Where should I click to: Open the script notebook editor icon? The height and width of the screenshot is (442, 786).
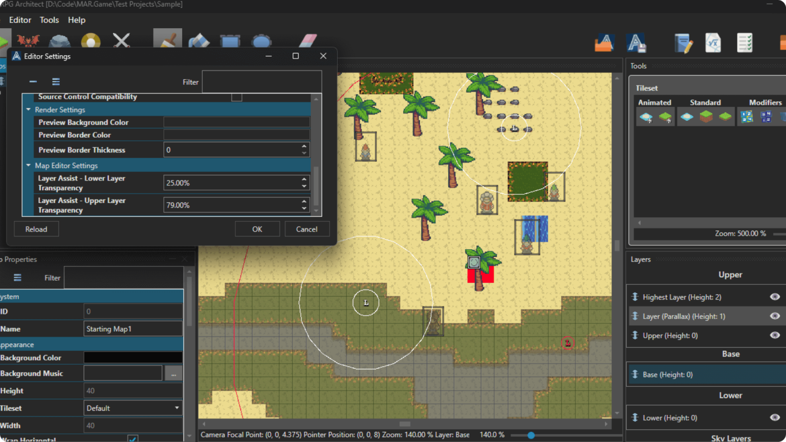click(x=683, y=43)
